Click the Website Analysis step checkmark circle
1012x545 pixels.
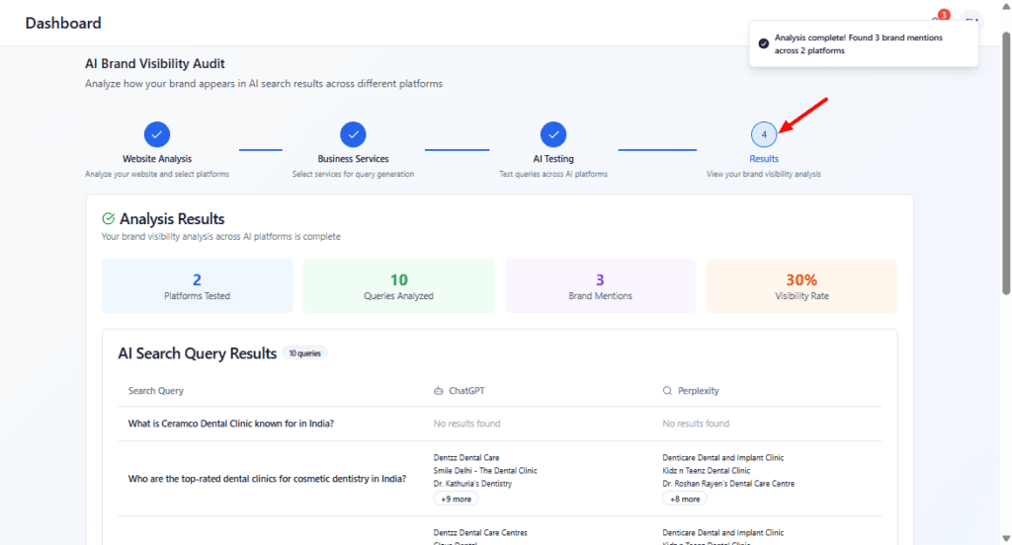157,134
